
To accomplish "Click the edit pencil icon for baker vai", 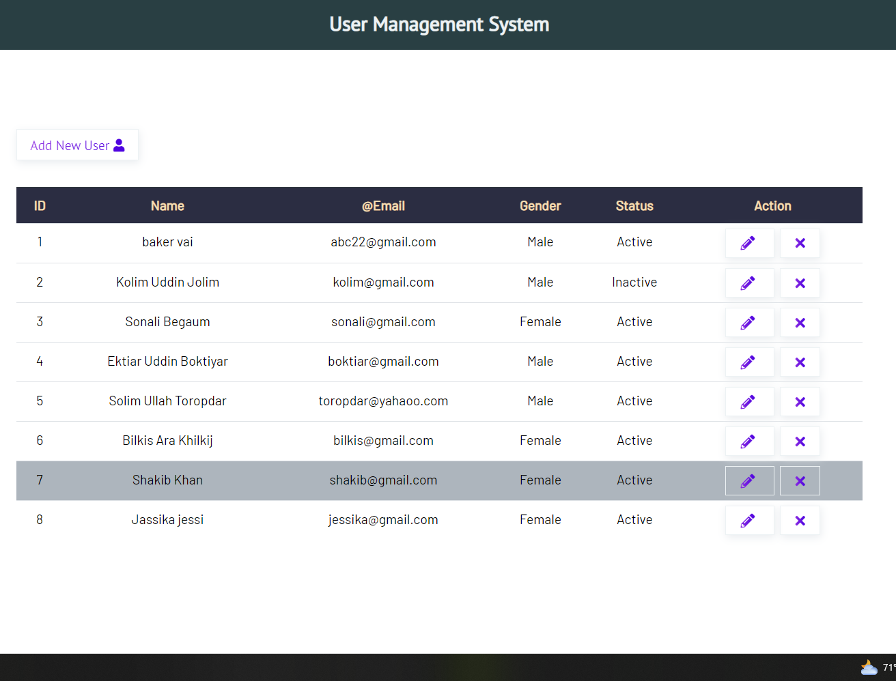I will click(749, 243).
